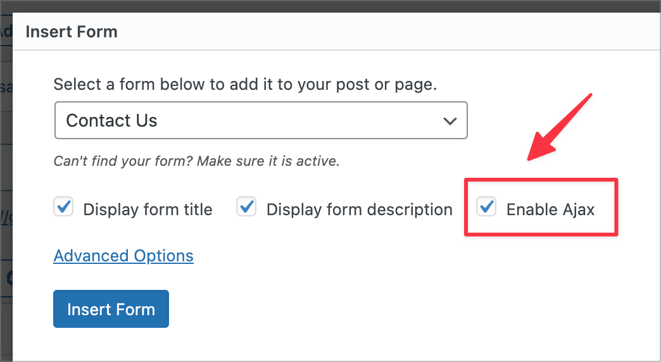Click the "Select a form below" instruction text

(245, 85)
